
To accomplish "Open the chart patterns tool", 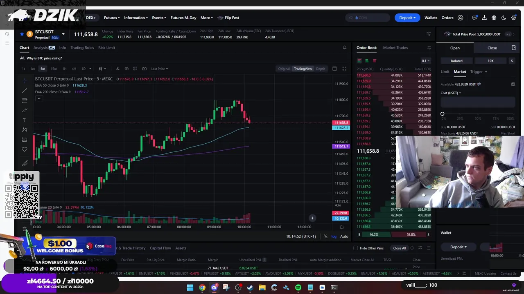I will pyautogui.click(x=25, y=130).
